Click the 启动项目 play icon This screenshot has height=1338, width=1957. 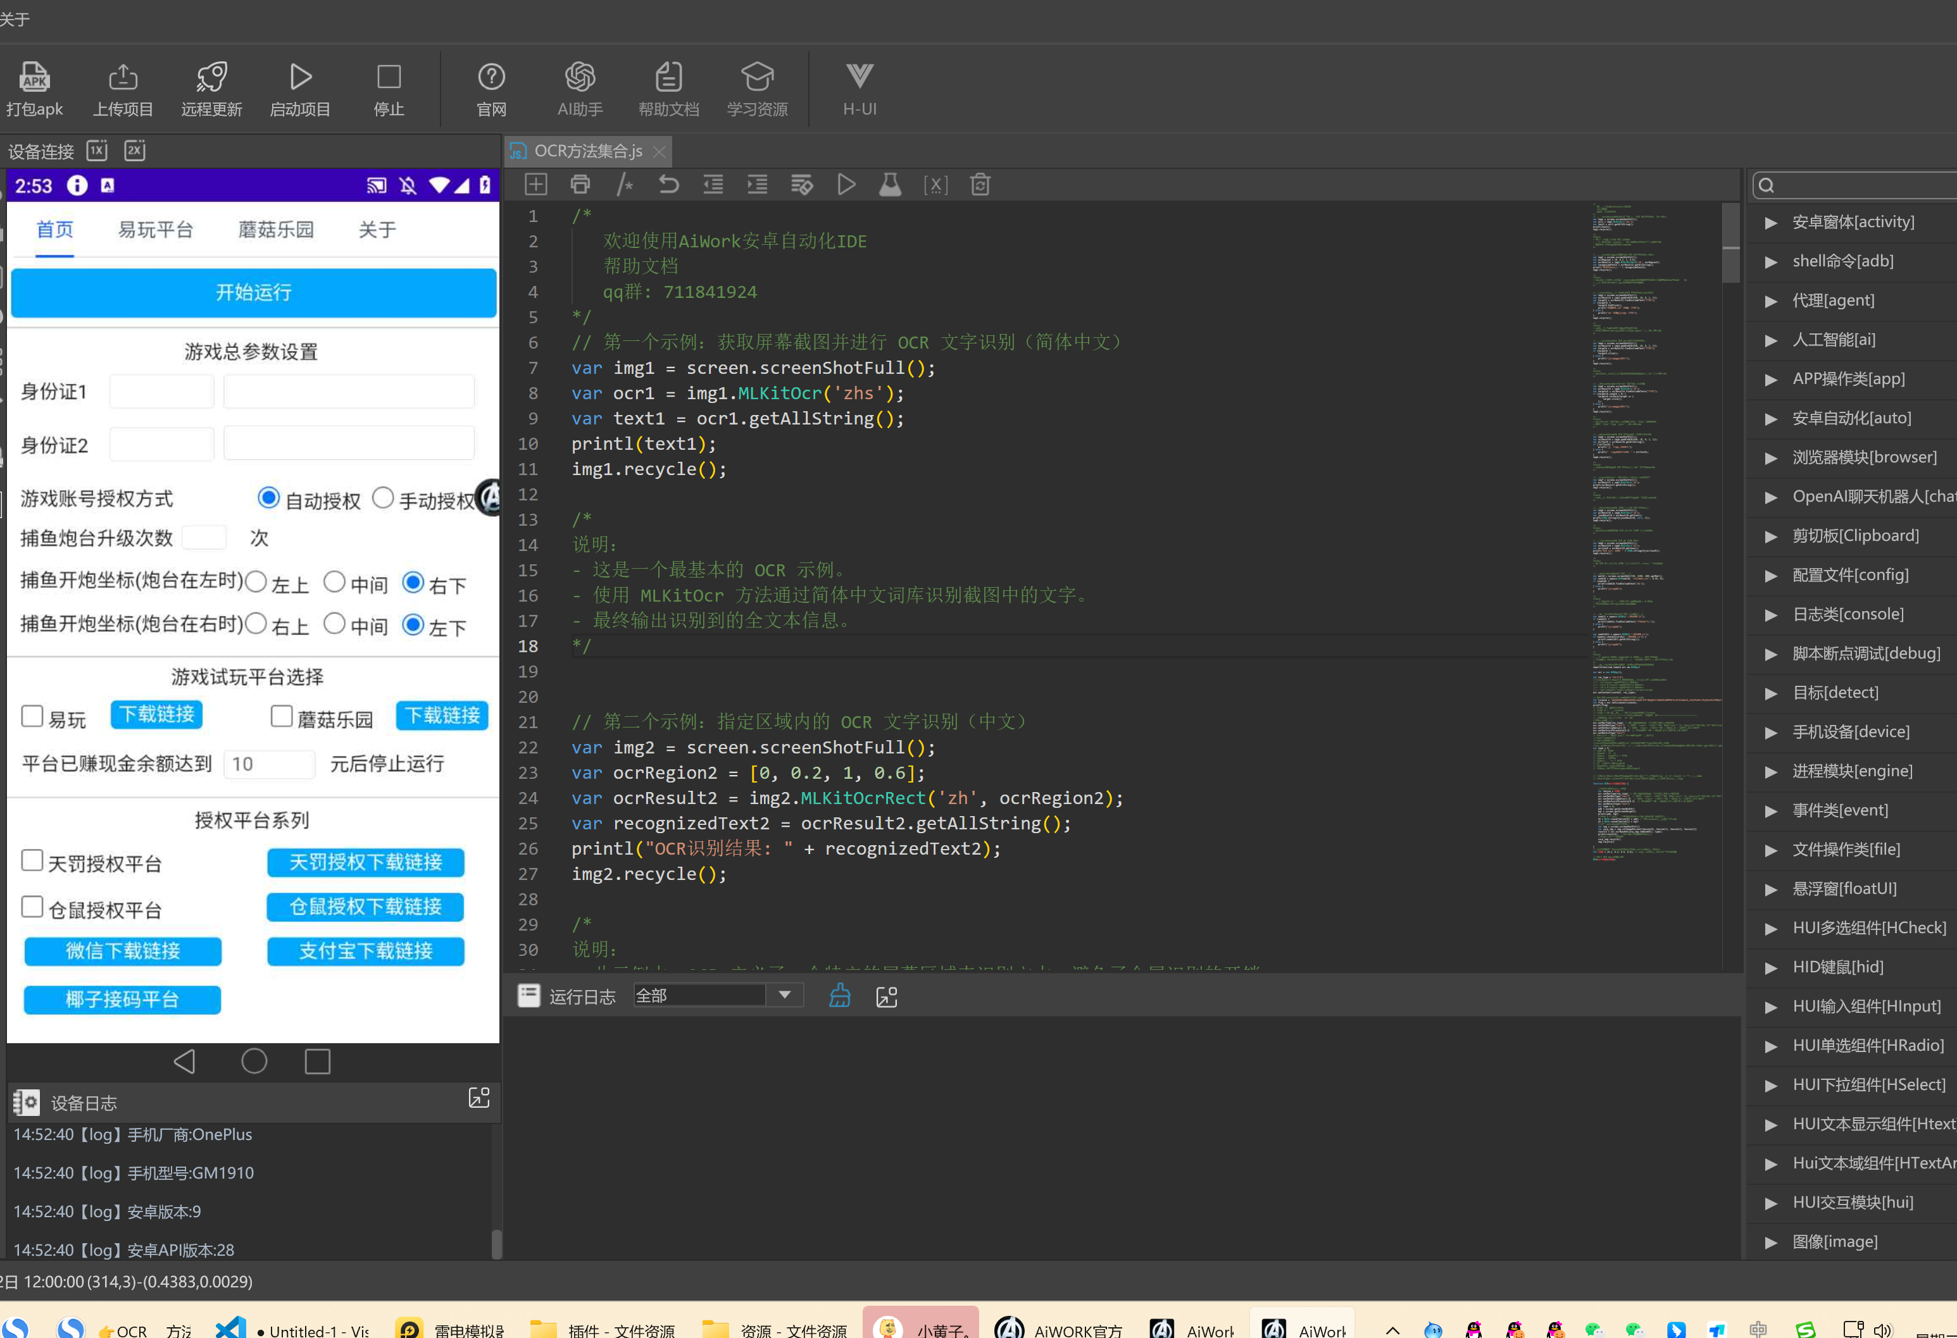click(x=300, y=77)
